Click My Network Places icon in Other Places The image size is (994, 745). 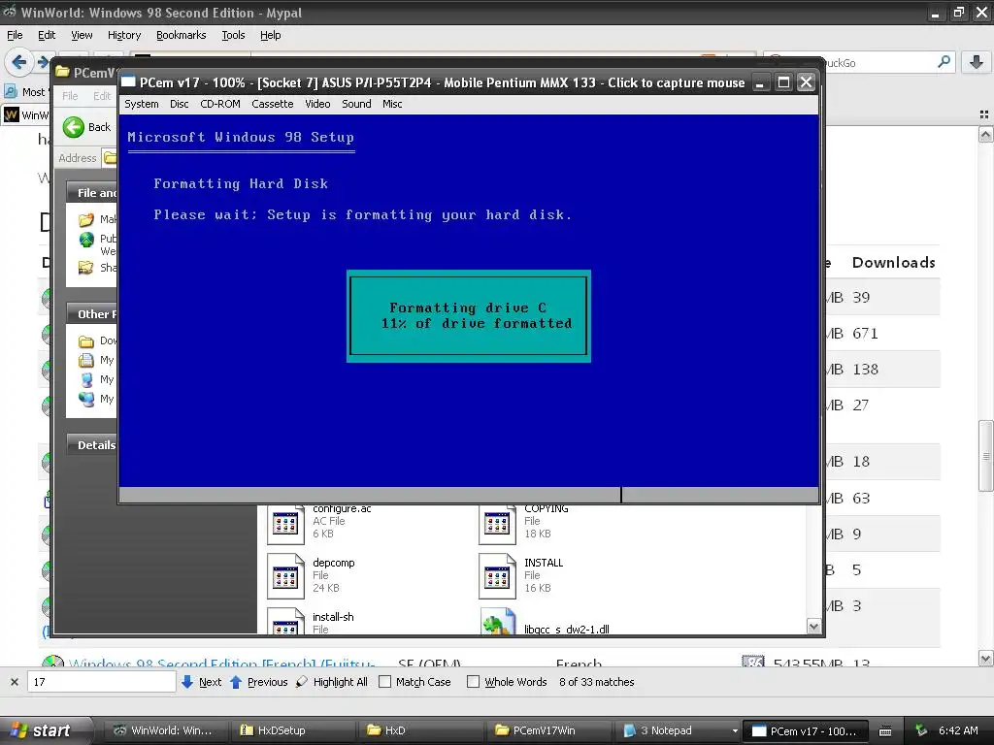pos(86,399)
